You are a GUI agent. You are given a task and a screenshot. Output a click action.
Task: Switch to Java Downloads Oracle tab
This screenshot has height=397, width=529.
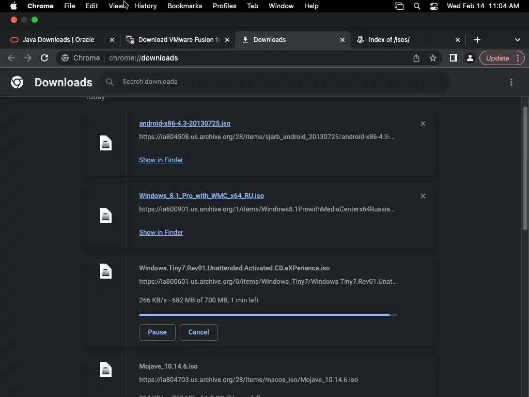point(58,40)
